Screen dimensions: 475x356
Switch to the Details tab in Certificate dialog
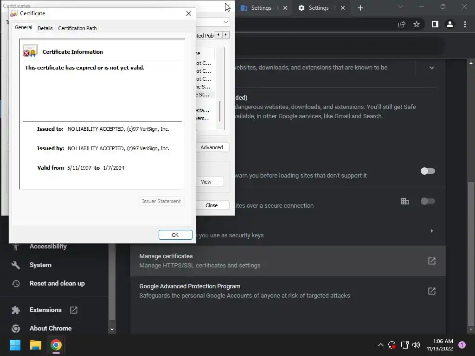[x=45, y=28]
